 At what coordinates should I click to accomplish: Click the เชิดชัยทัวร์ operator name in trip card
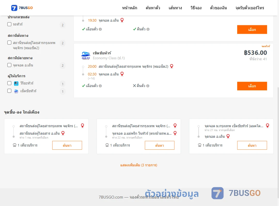point(102,53)
